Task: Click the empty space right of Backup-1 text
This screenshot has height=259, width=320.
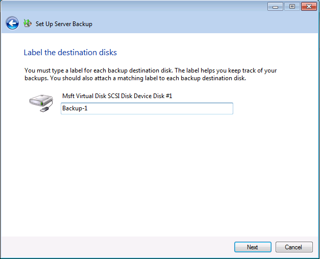Action: pos(163,108)
